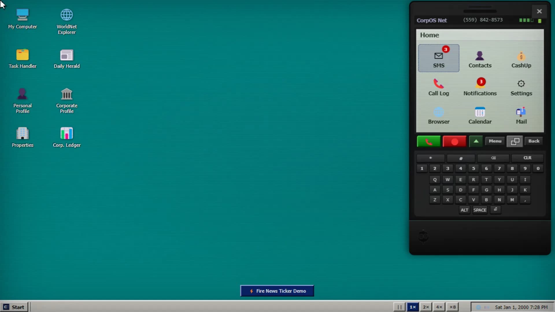Image resolution: width=555 pixels, height=312 pixels.
Task: Set game speed to x8
Action: pos(453,307)
